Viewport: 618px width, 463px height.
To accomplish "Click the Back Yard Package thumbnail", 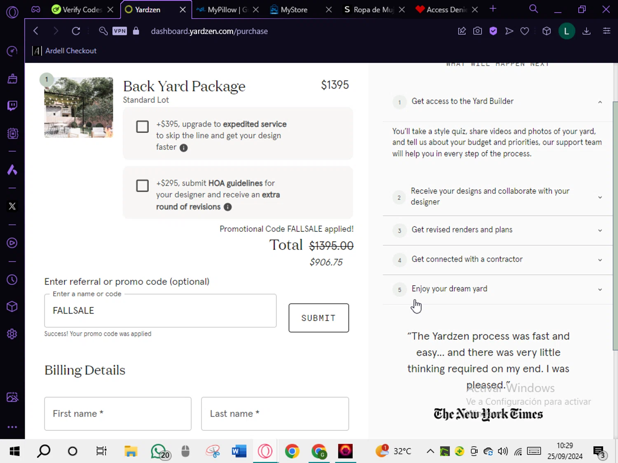I will click(x=79, y=107).
